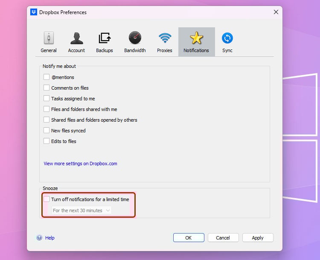Click the Dropbox logo in title bar
Screen dimensions: 320x260
(x=34, y=12)
